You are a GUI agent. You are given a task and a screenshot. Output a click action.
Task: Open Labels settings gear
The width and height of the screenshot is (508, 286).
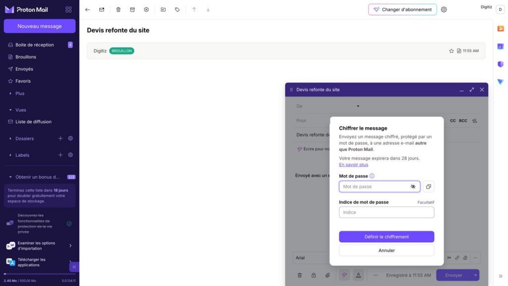pos(70,155)
